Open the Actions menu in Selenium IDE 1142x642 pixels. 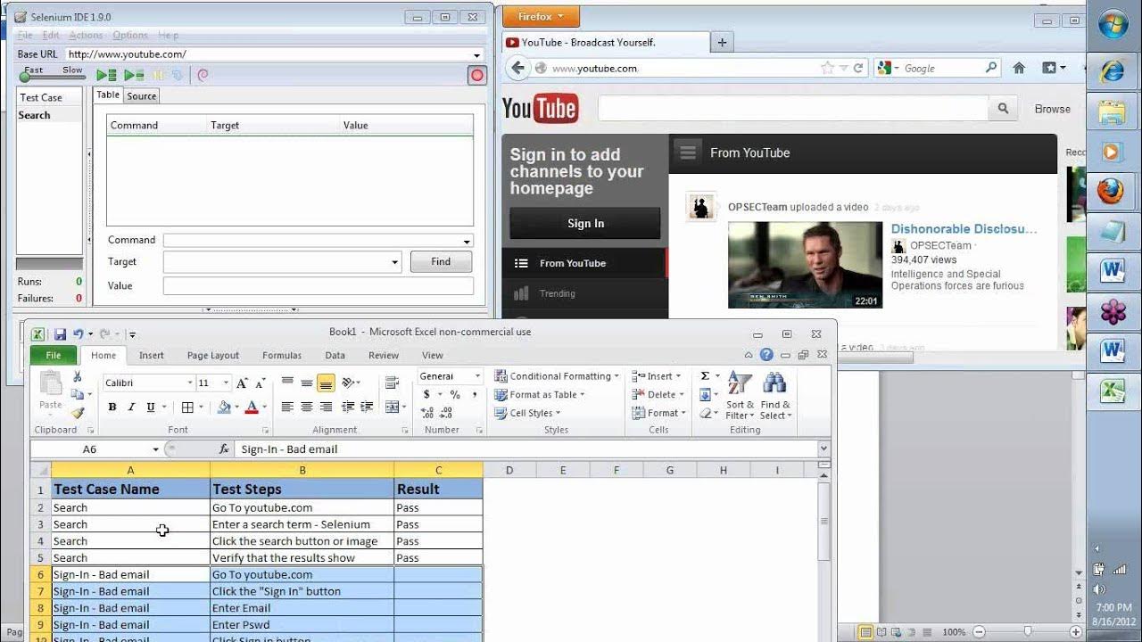point(87,35)
